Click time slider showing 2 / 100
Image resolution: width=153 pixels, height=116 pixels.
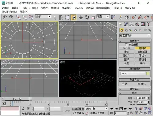point(17,99)
